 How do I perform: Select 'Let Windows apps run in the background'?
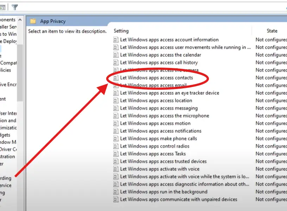tap(164, 192)
